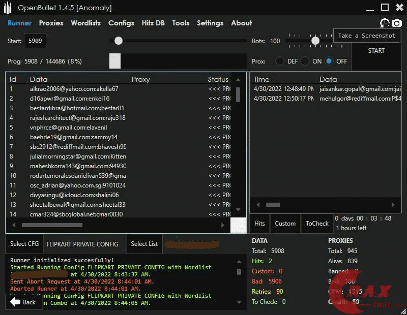
Task: Click the Start number input field
Action: pos(36,41)
